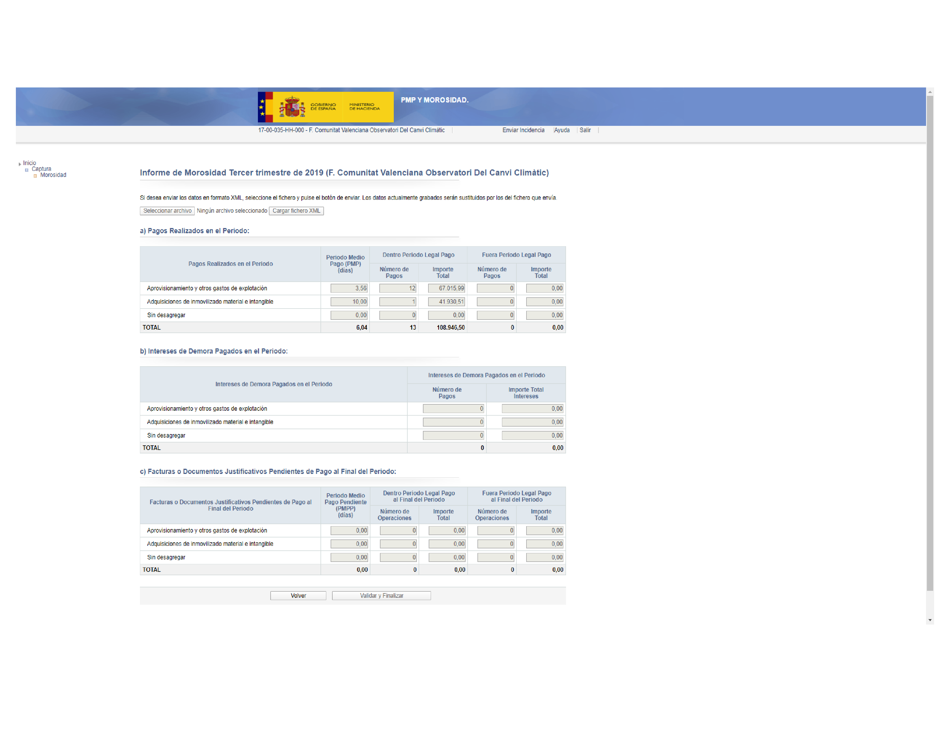
Task: Click the 'PMP Y MOROSIDAD.' header title
Action: 434,100
